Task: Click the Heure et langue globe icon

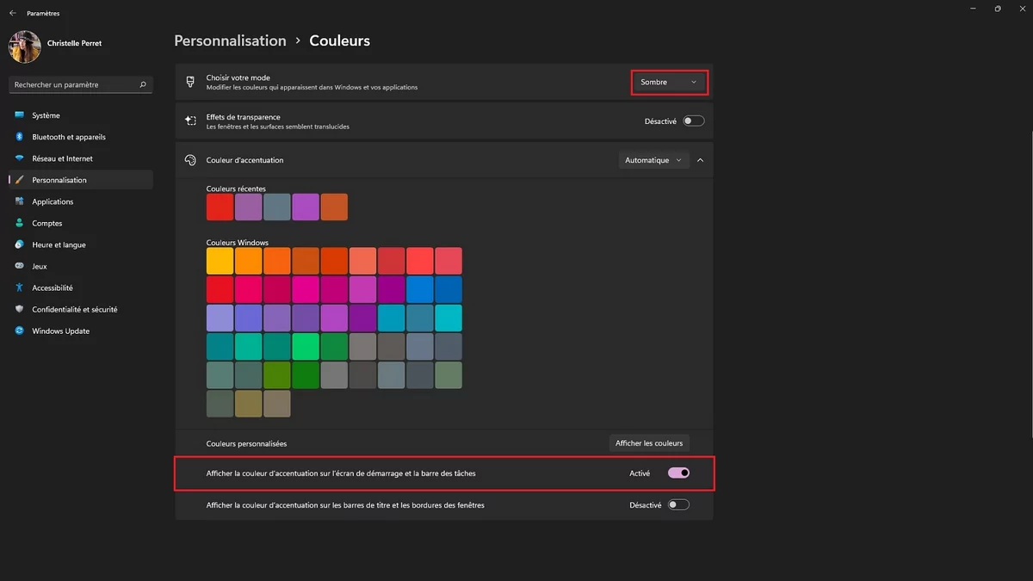Action: tap(20, 244)
